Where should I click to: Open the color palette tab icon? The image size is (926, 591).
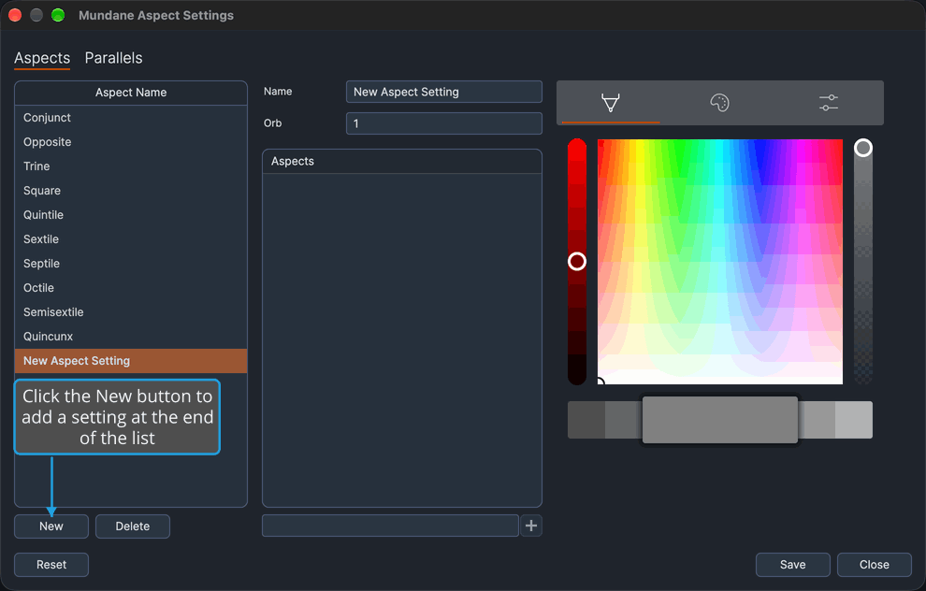(x=719, y=103)
